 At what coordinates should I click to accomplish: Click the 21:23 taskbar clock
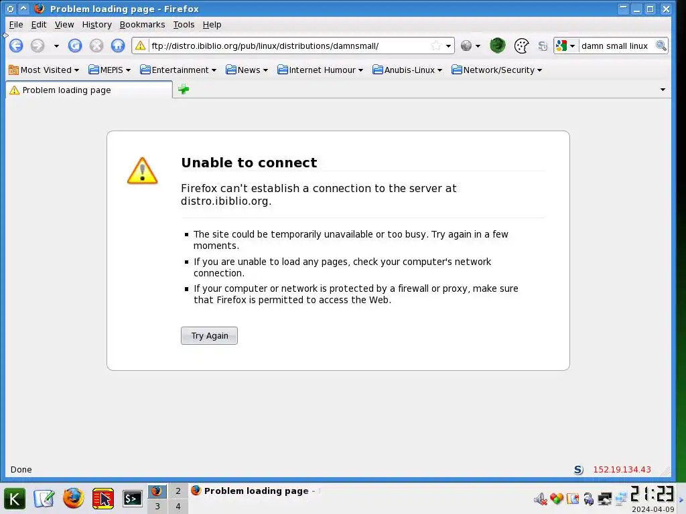tap(653, 494)
